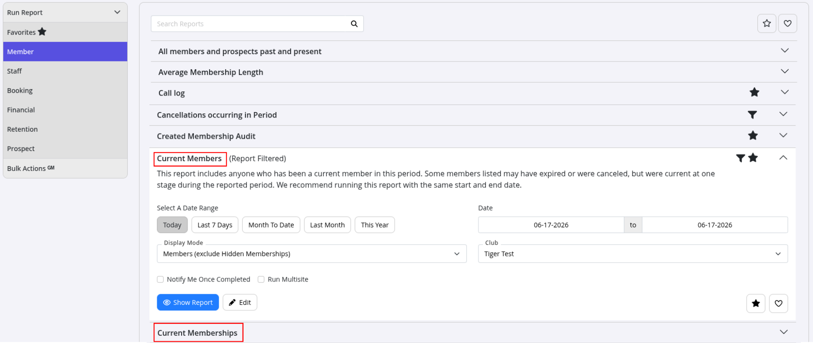This screenshot has height=343, width=813.
Task: Open the Club dropdown showing Tiger Test
Action: [633, 254]
